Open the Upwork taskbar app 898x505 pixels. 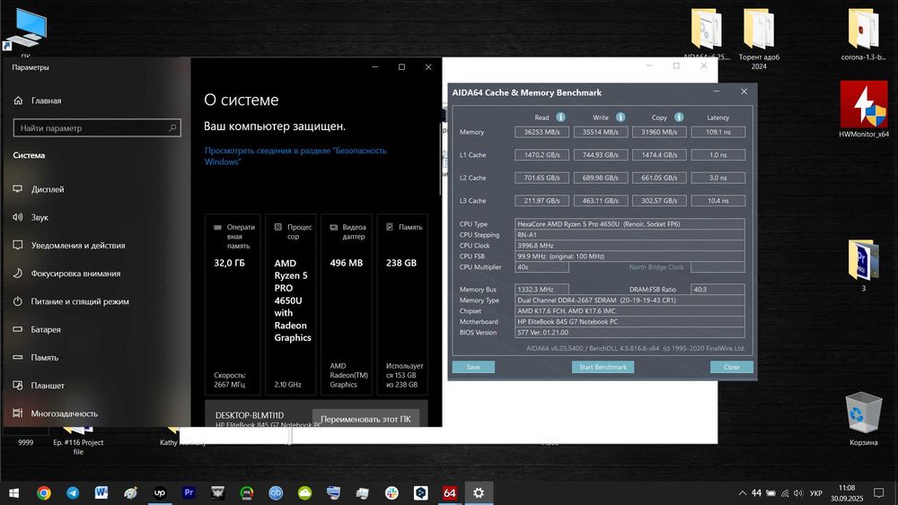[160, 493]
